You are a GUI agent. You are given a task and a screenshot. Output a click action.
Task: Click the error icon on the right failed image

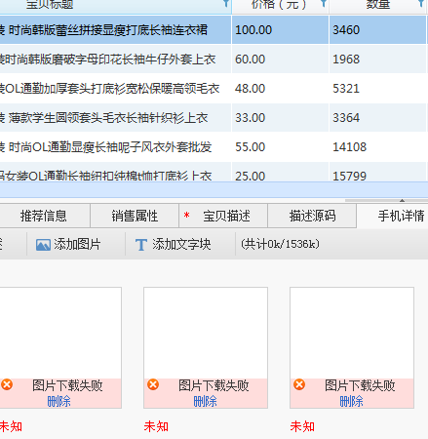tap(299, 384)
